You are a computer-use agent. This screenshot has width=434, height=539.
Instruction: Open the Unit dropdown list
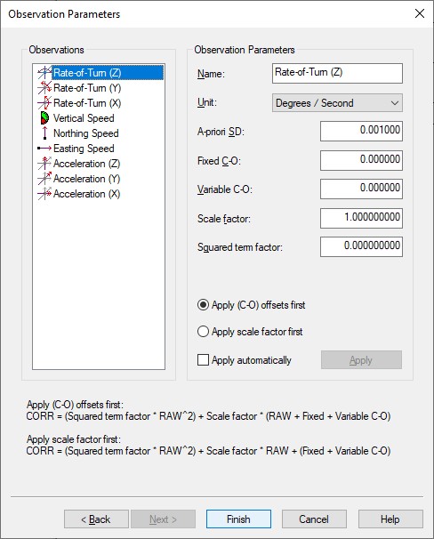tap(337, 103)
